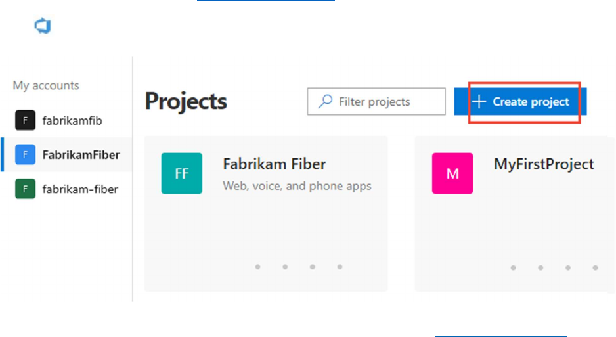Switch to the fabrikamfib account
Viewport: 616px width, 337px height.
click(72, 121)
